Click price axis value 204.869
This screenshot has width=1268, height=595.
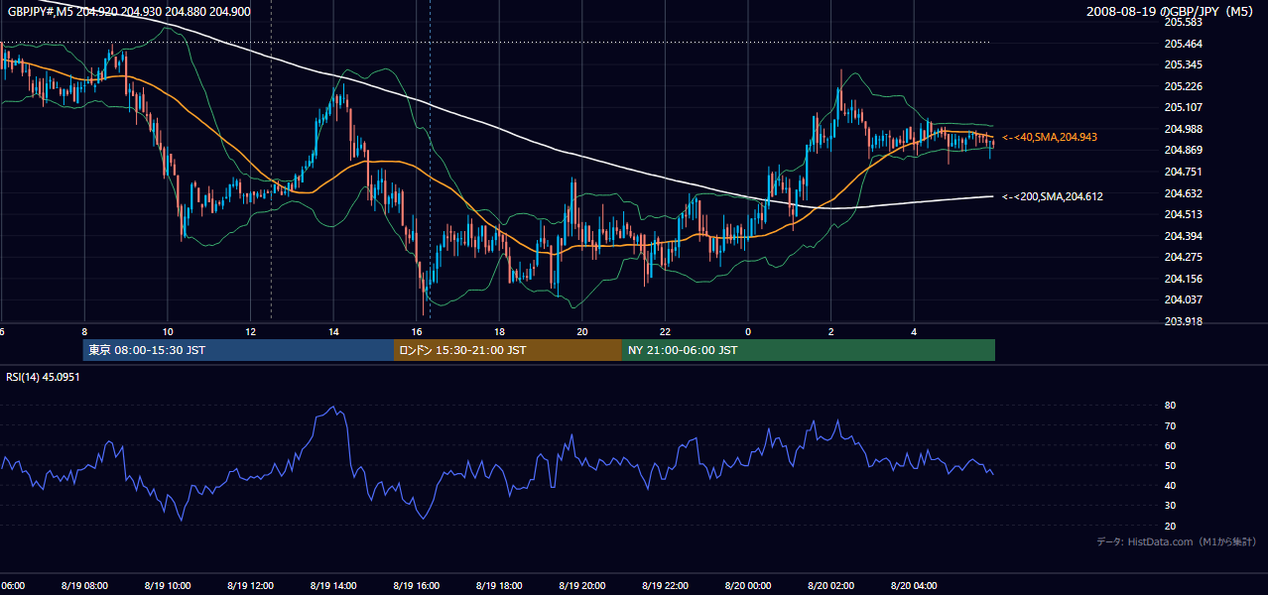(1183, 150)
